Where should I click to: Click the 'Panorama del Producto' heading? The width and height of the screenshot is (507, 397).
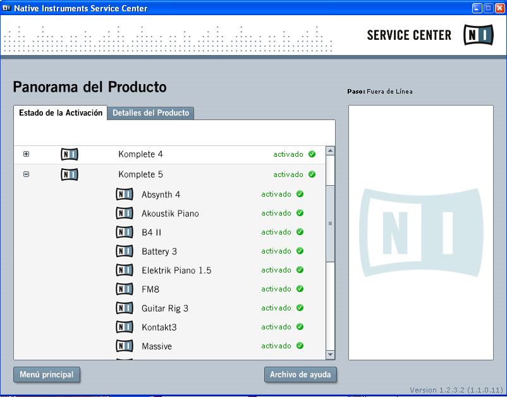[90, 87]
